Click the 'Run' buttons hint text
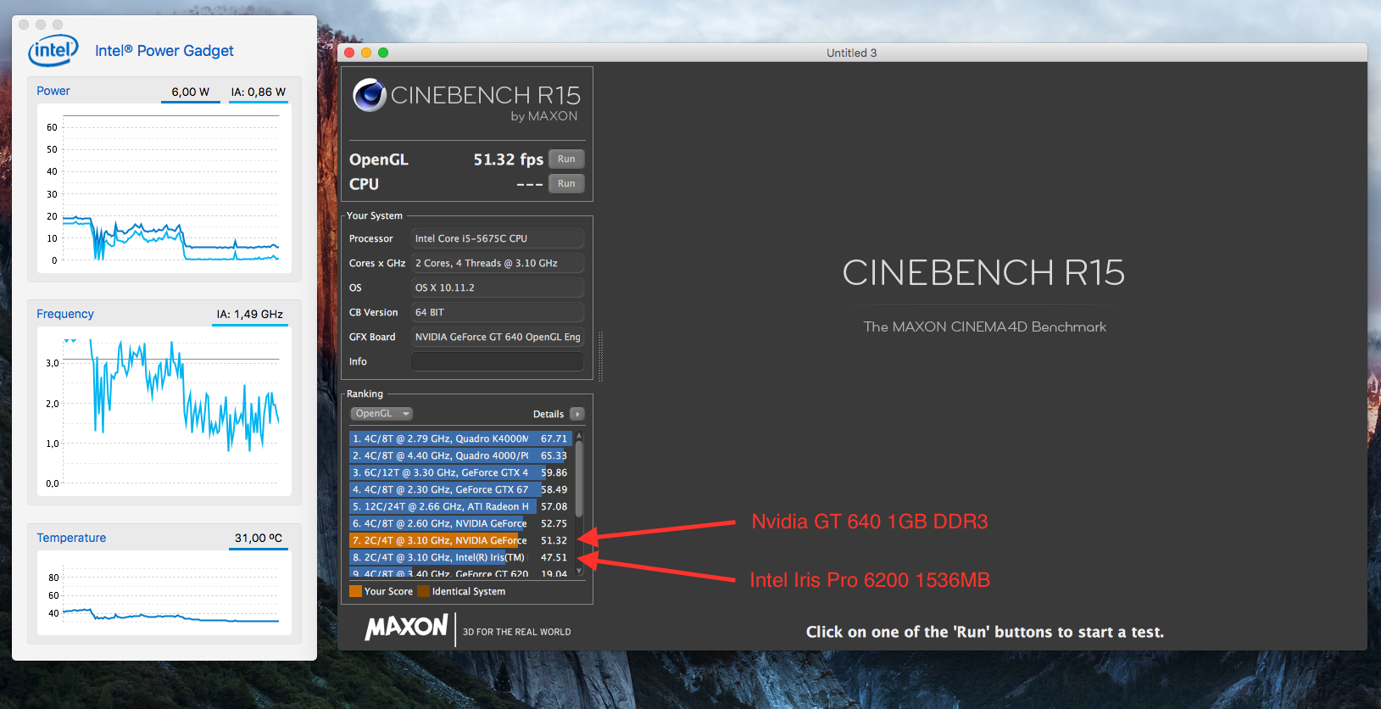 985,632
